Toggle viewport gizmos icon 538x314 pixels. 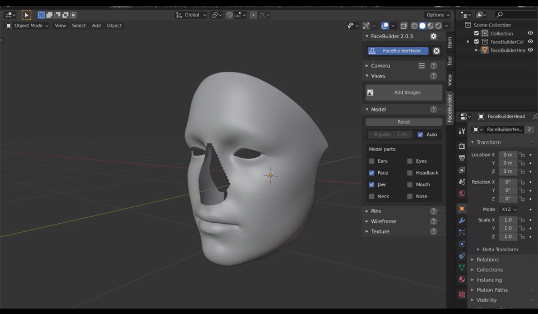366,26
